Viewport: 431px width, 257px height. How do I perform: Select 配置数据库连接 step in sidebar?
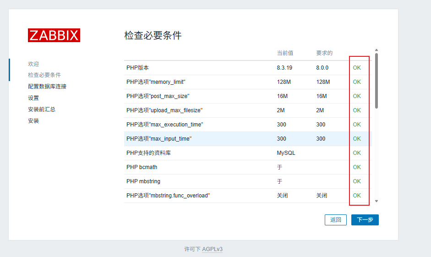point(47,87)
